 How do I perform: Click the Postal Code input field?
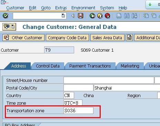[x=78, y=88]
